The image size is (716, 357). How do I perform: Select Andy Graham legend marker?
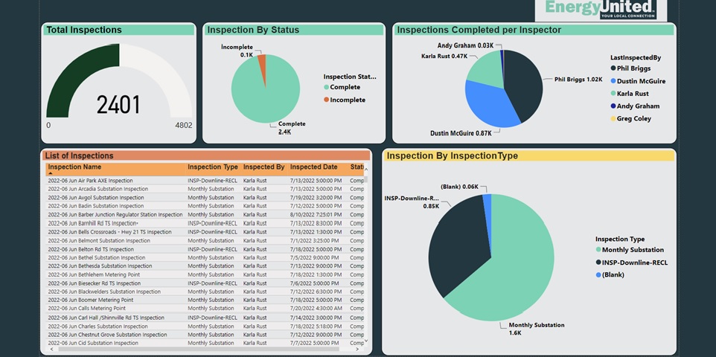(613, 106)
